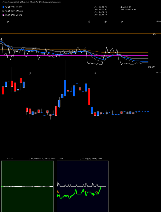Click the '<Lows' marker label

click(158, 73)
